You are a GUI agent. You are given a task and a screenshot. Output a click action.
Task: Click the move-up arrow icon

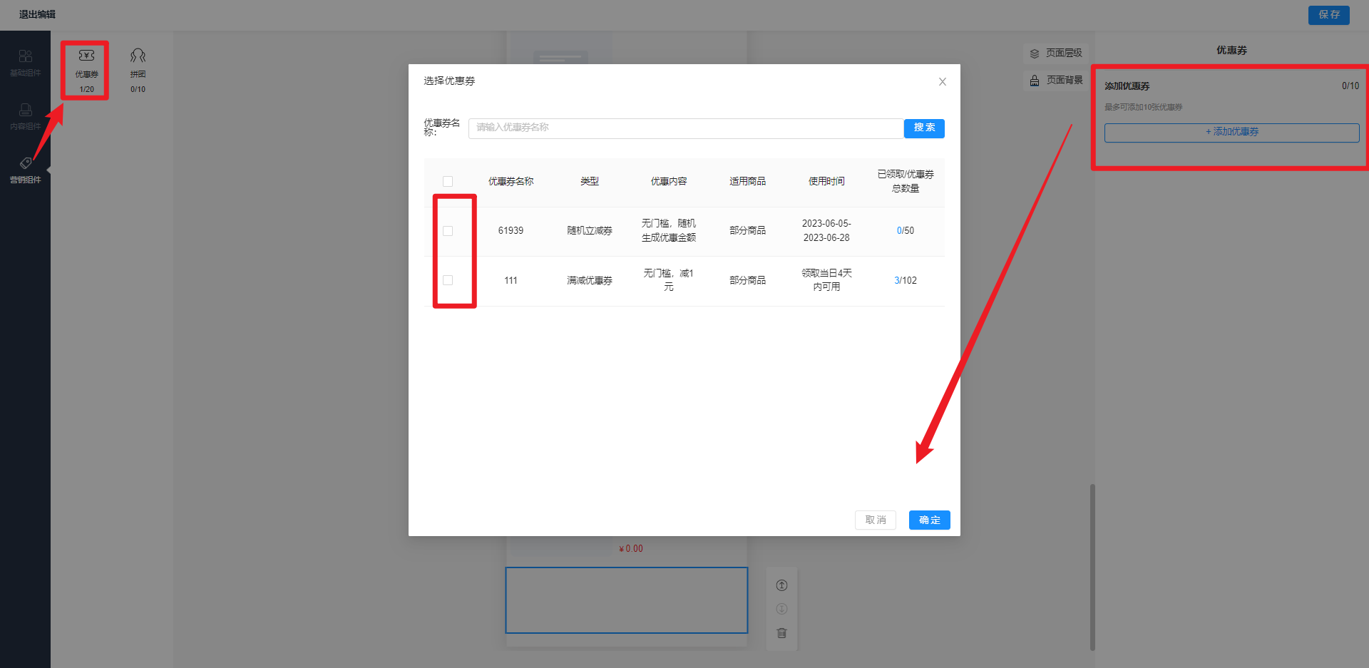781,585
